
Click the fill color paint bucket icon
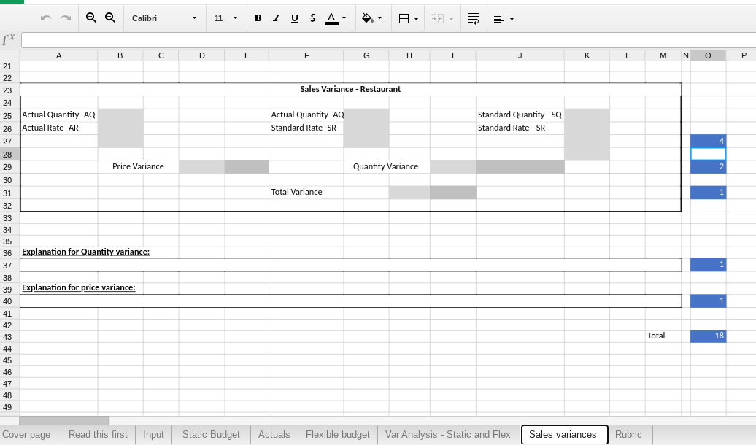[367, 18]
